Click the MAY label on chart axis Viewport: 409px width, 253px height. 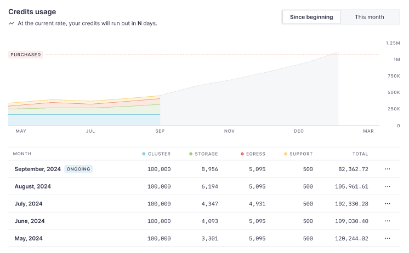pyautogui.click(x=21, y=131)
